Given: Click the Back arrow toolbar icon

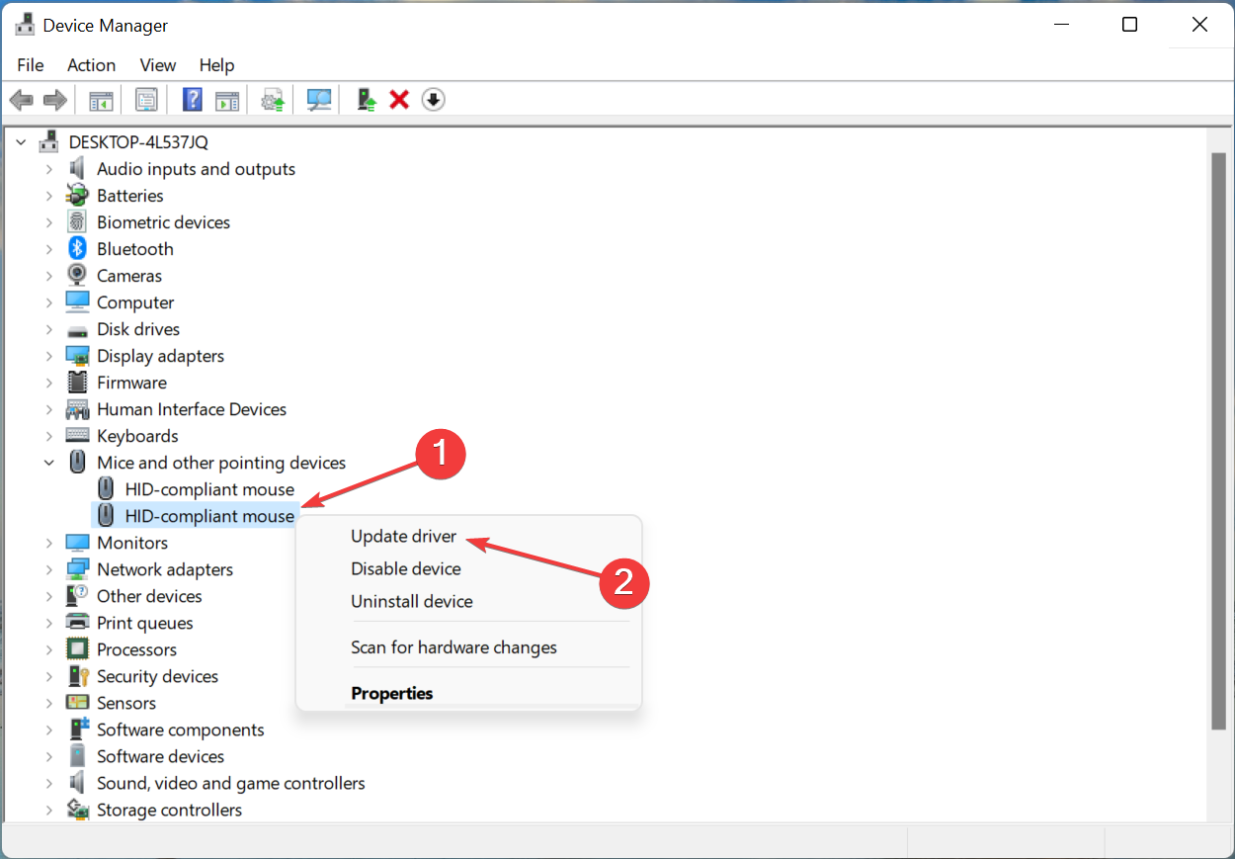Looking at the screenshot, I should tap(22, 100).
